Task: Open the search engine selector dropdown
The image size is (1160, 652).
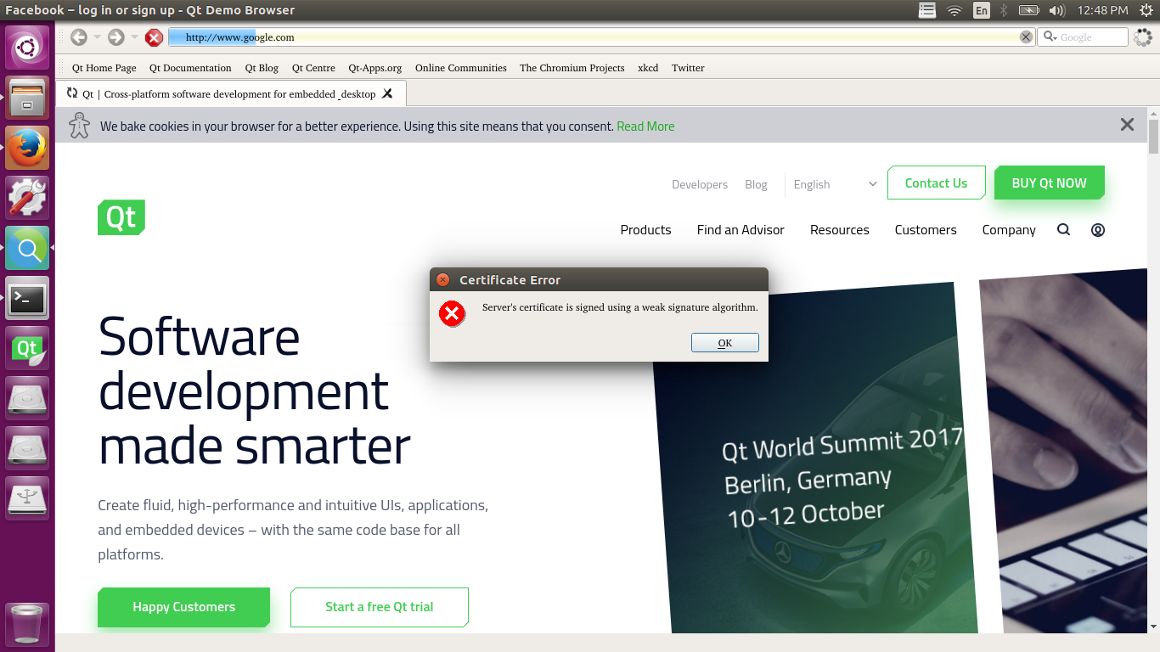Action: (x=1050, y=37)
